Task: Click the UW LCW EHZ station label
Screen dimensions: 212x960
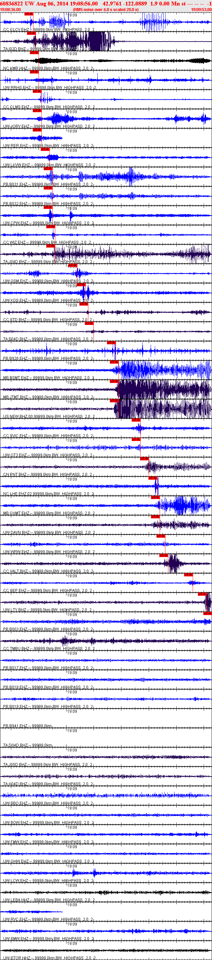Action: [48, 881]
